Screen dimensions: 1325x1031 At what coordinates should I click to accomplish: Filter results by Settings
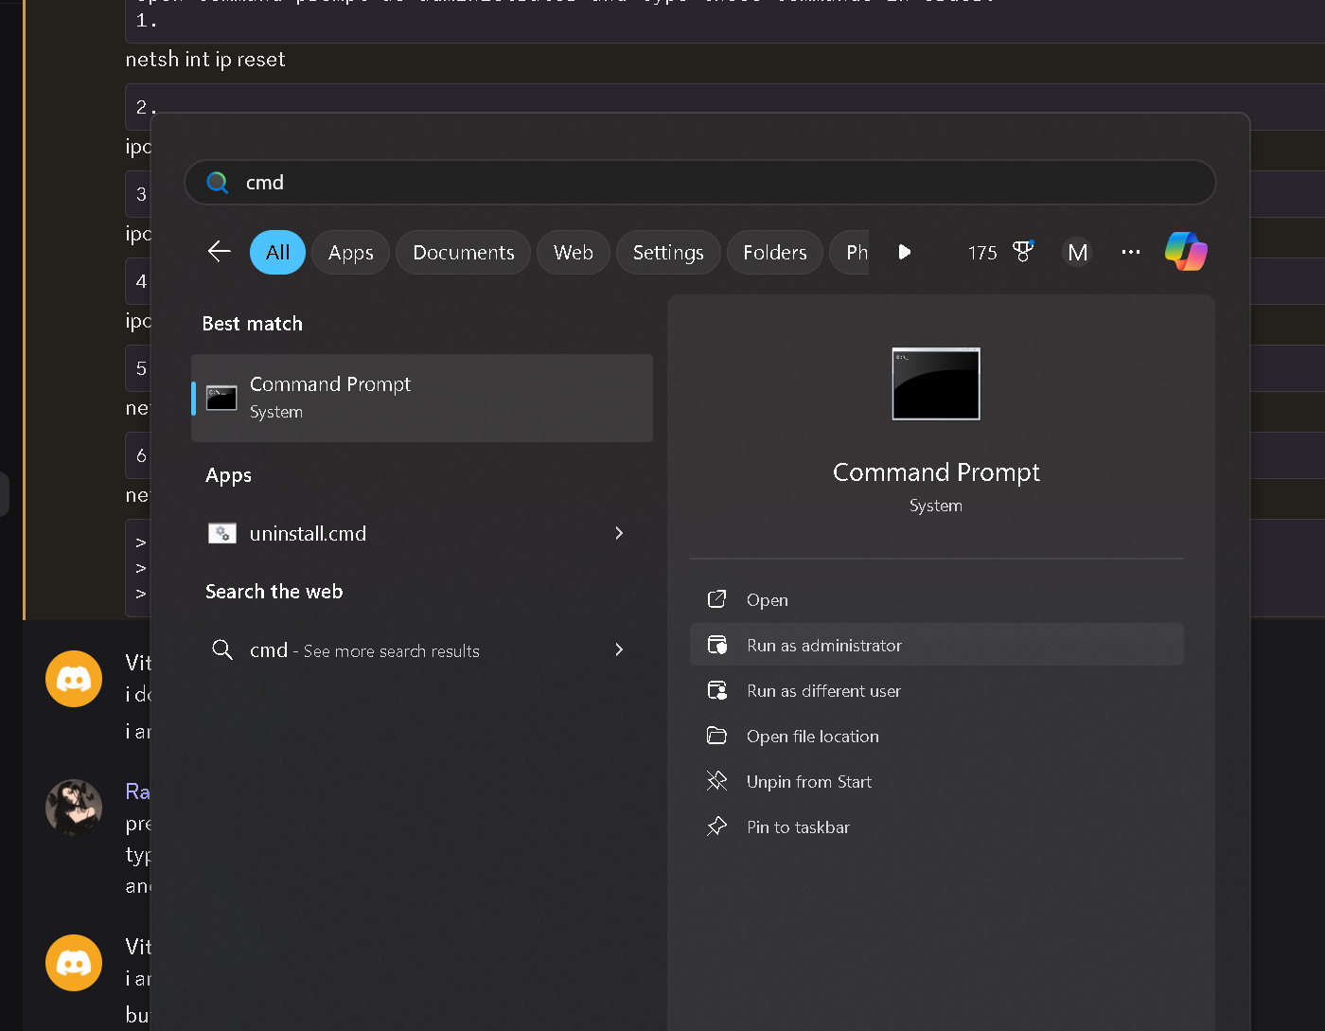[x=668, y=253]
